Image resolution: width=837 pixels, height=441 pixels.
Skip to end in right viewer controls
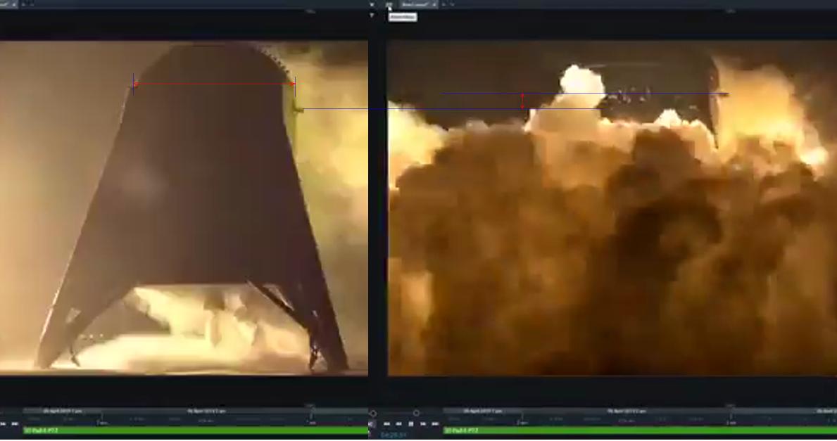click(x=435, y=424)
